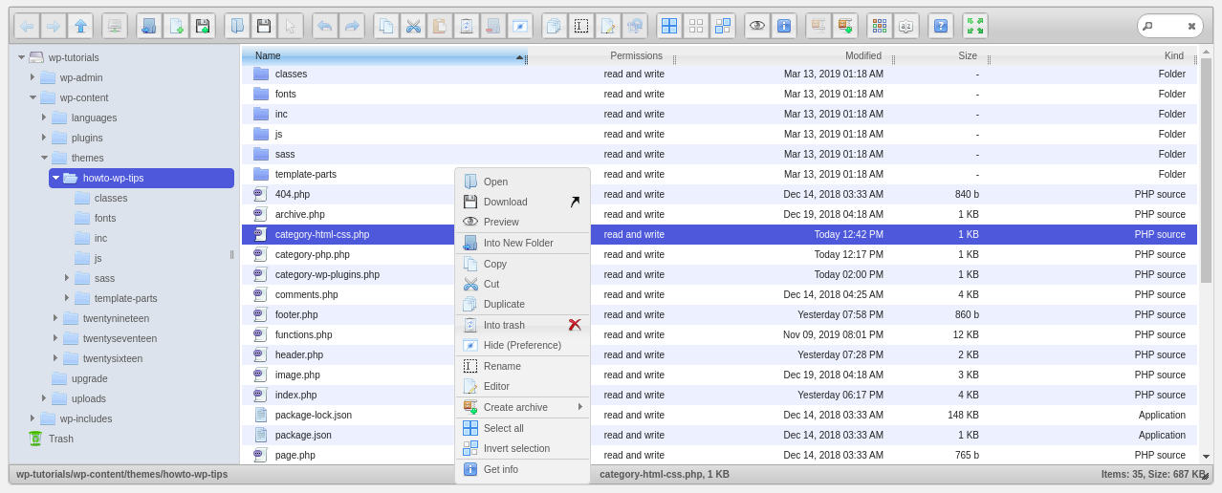1222x493 pixels.
Task: Select the template-parts folder row in list
Action: click(x=719, y=174)
